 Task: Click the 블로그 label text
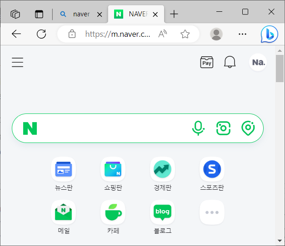[162, 231]
